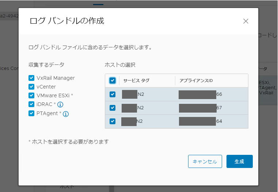The width and height of the screenshot is (278, 192).
Task: Click the サービス タグ column header
Action: click(x=136, y=81)
